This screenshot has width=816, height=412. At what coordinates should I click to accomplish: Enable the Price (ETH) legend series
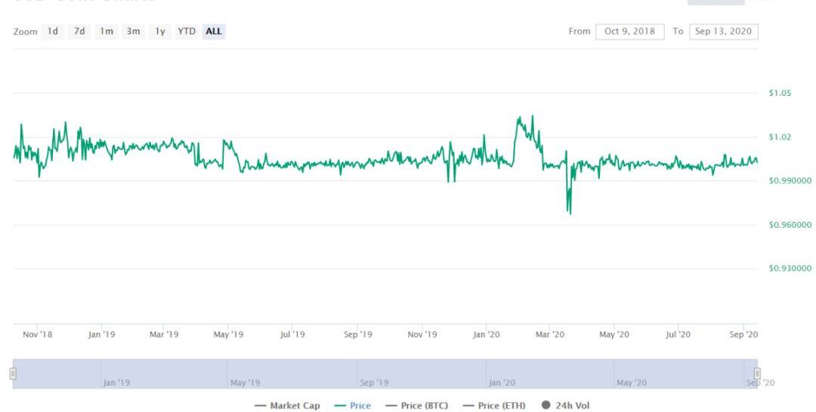[493, 406]
